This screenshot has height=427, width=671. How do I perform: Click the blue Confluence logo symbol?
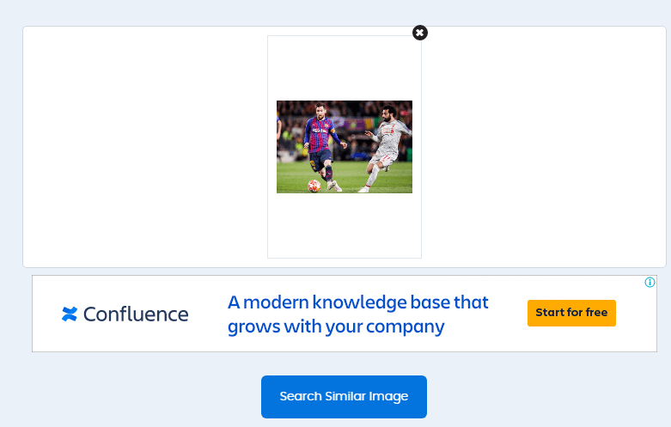point(70,314)
